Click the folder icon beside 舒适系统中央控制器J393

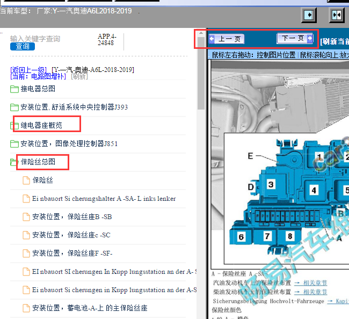tap(14, 107)
